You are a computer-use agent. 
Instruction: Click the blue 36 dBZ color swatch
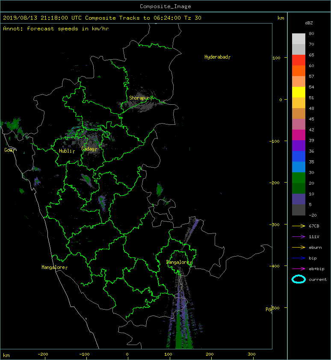pos(298,156)
